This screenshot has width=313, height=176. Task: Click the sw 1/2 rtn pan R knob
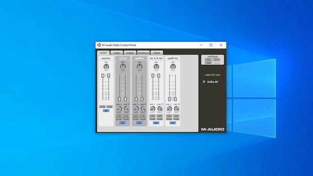click(160, 109)
